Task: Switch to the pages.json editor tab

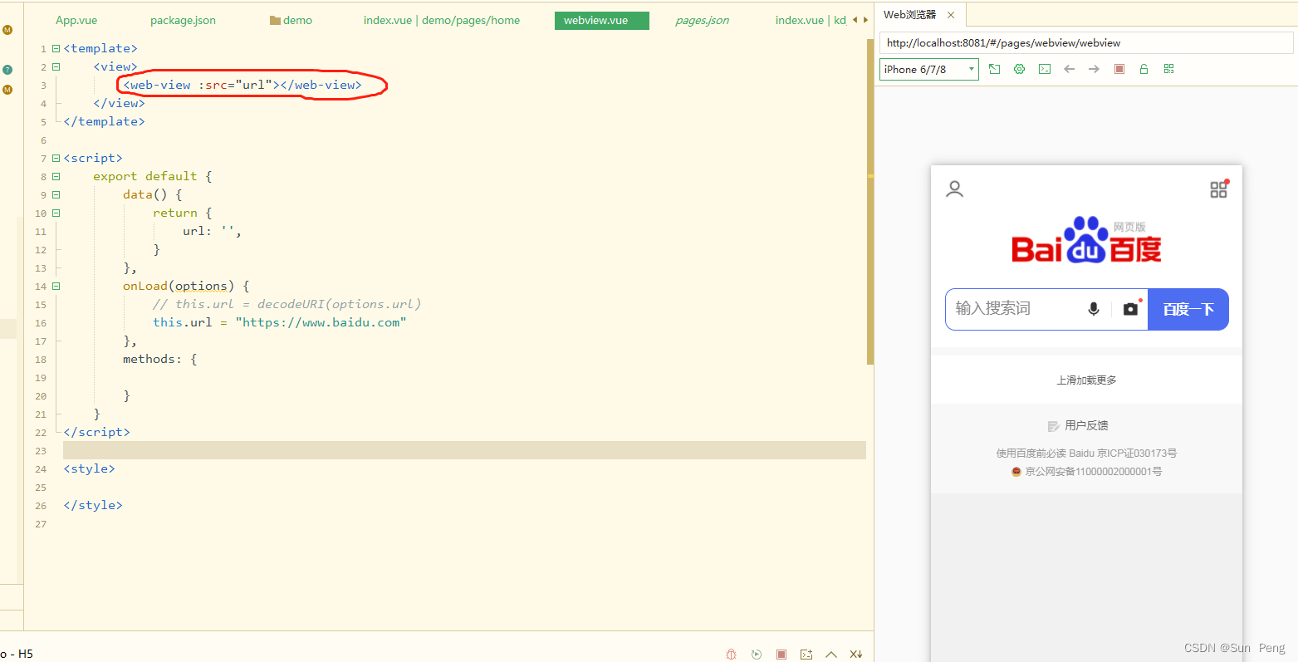Action: point(702,21)
